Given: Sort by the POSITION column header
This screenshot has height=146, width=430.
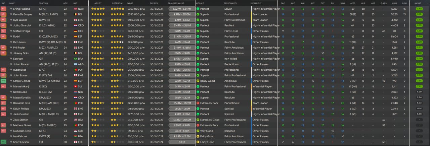Looking at the screenshot, I should [44, 3].
